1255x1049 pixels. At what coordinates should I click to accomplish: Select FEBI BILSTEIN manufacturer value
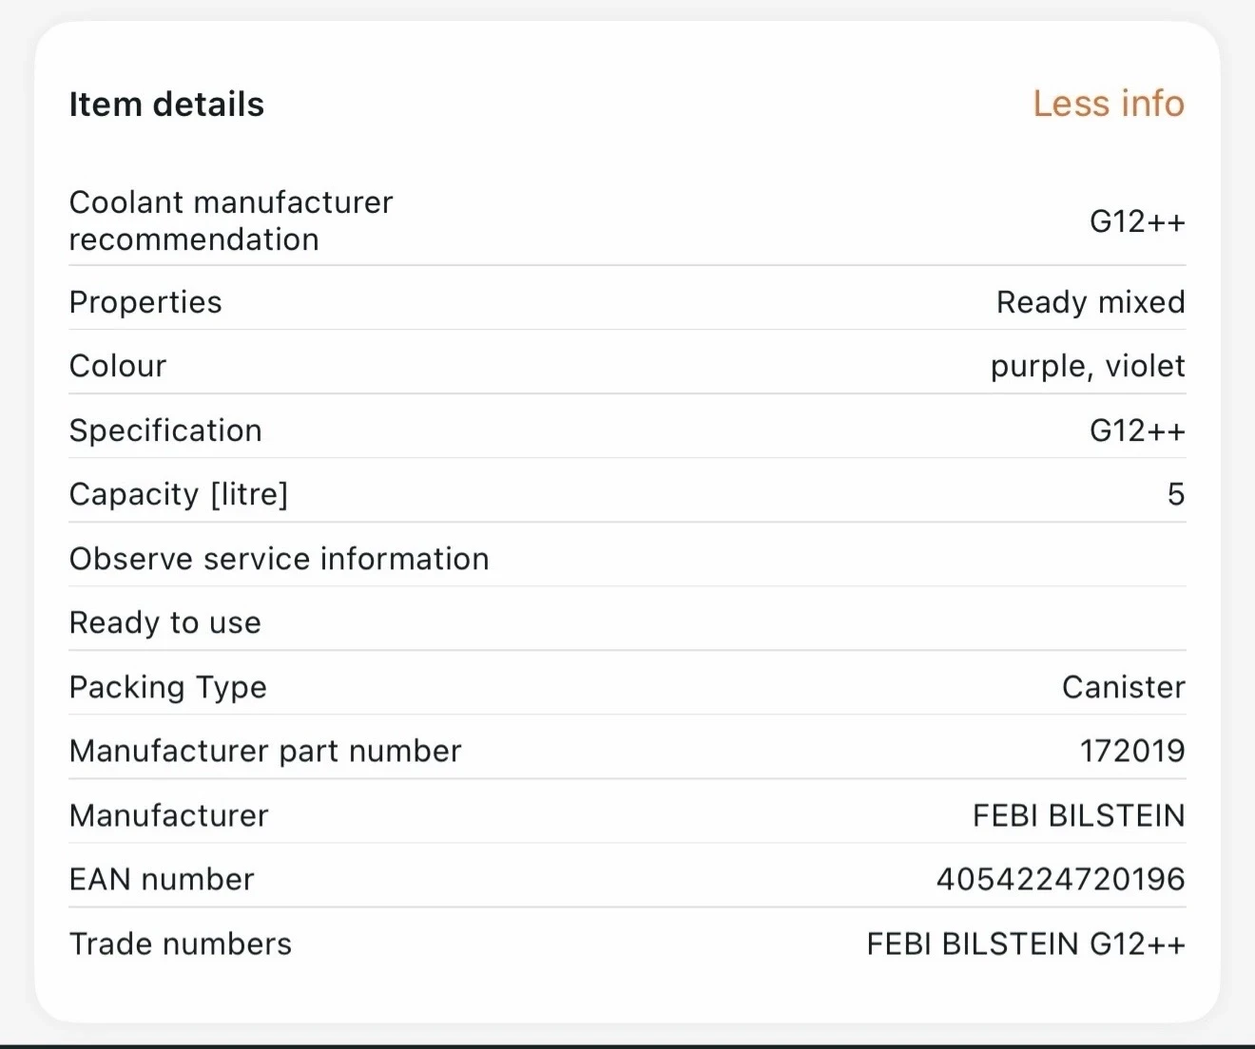1078,815
